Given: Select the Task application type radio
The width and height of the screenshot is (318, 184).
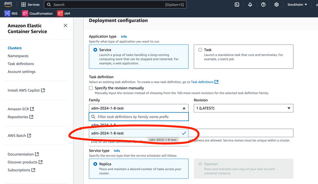Looking at the screenshot, I should click(200, 50).
